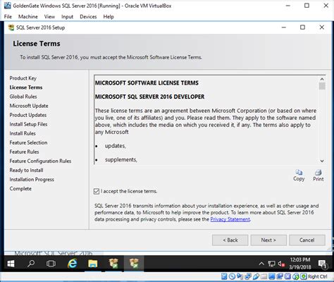
Task: Click VirtualBox hard disk activity indicator
Action: [224, 276]
